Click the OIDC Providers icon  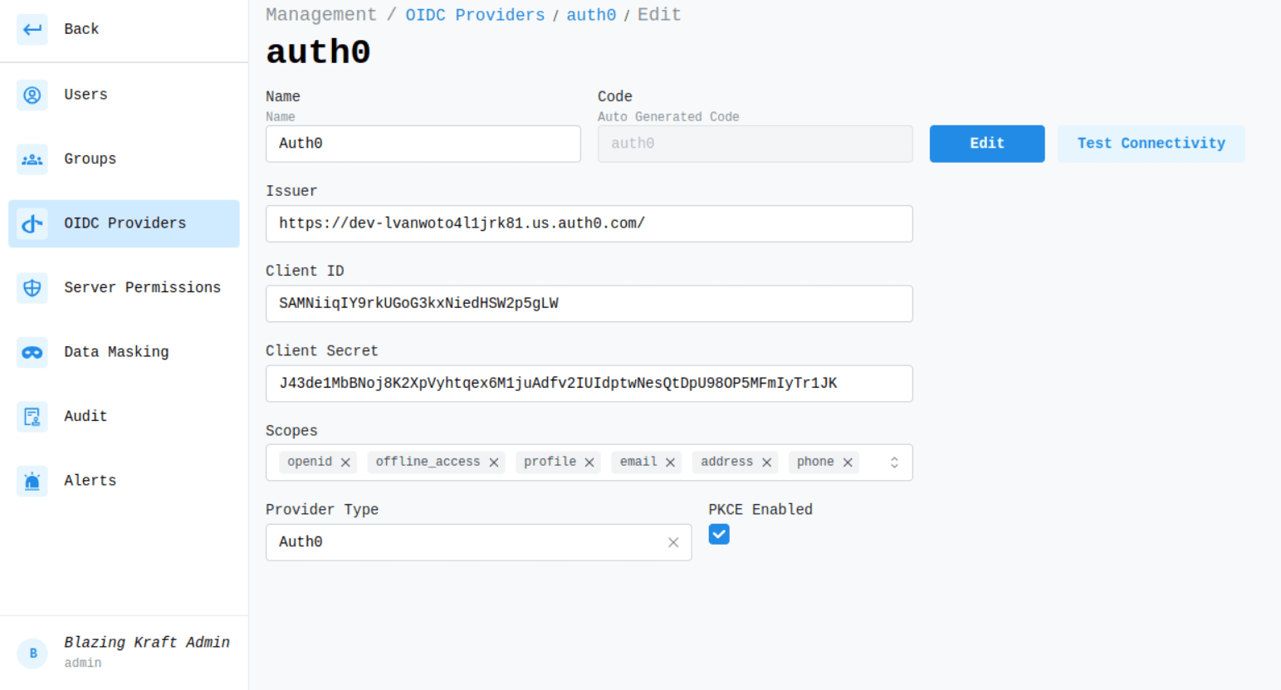(32, 223)
